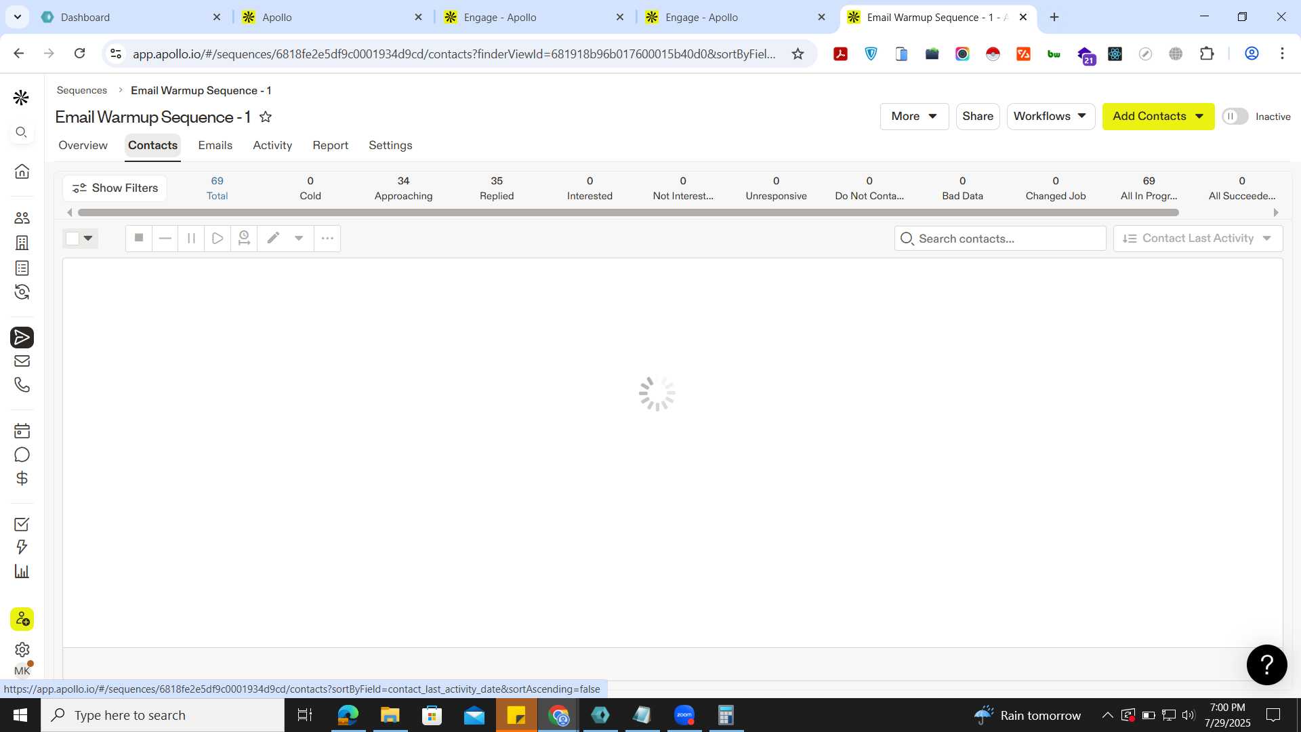Open File Explorer from taskbar

click(390, 715)
